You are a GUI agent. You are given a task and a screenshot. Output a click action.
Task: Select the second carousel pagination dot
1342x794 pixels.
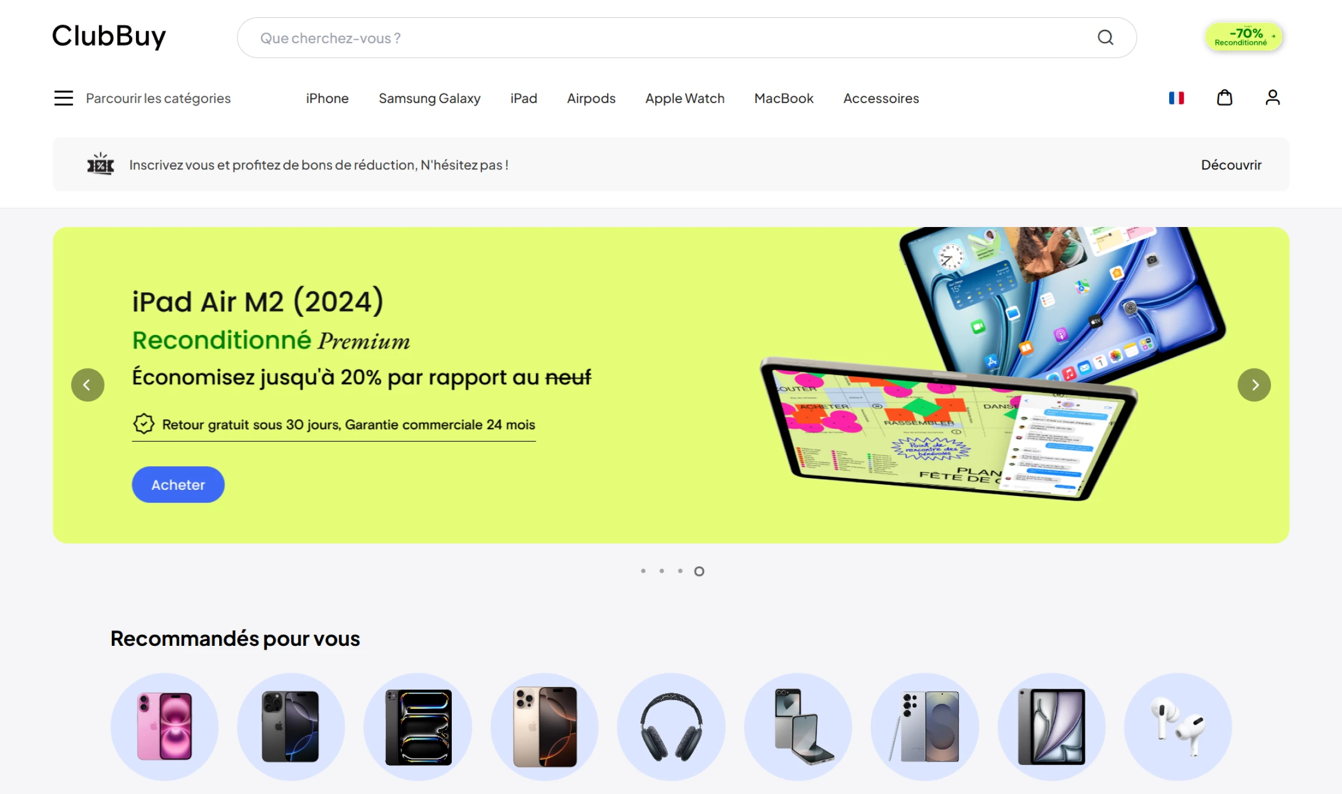coord(661,571)
